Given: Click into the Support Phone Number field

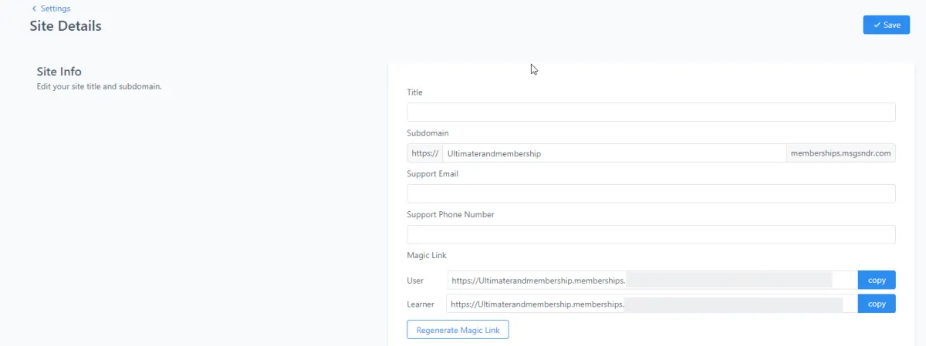Looking at the screenshot, I should tap(651, 234).
